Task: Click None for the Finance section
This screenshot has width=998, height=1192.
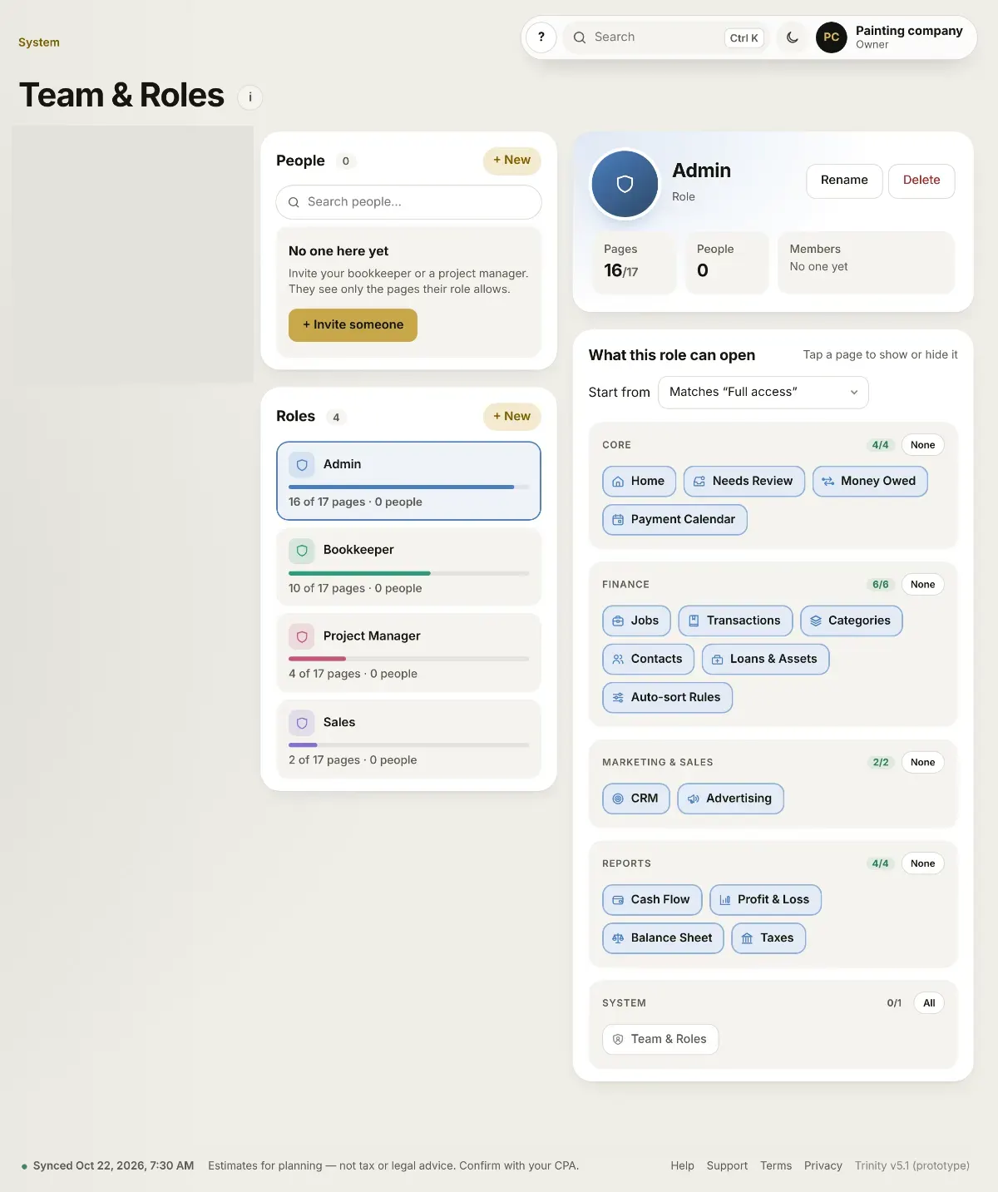Action: pyautogui.click(x=922, y=585)
